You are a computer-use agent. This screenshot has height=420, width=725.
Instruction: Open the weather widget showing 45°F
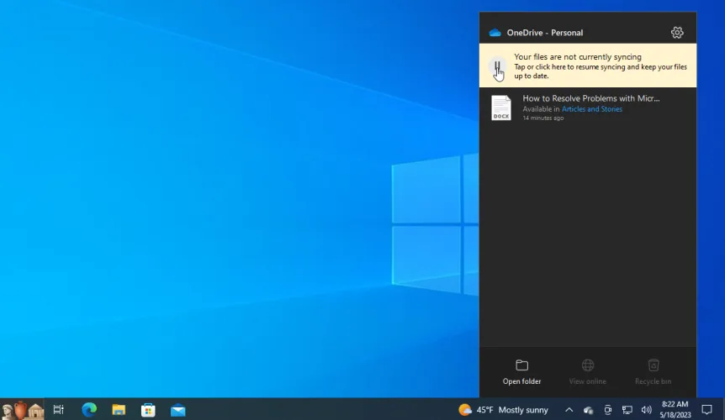pos(503,410)
